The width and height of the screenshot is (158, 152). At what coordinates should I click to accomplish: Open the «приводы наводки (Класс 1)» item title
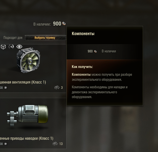click(27, 138)
